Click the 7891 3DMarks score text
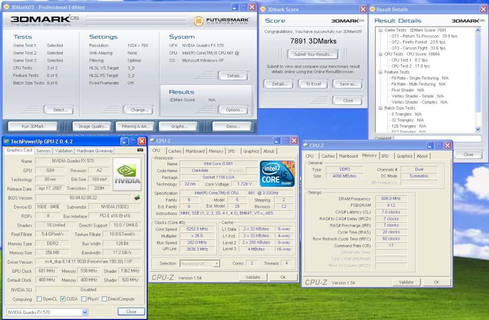 point(313,41)
